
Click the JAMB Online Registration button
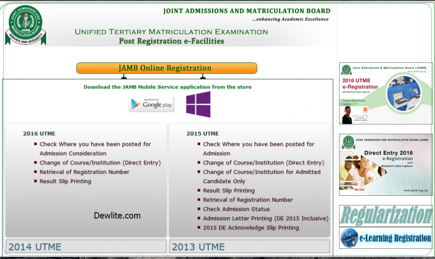[167, 68]
